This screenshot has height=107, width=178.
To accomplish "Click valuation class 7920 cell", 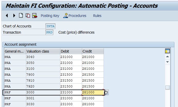I will coord(43,86).
